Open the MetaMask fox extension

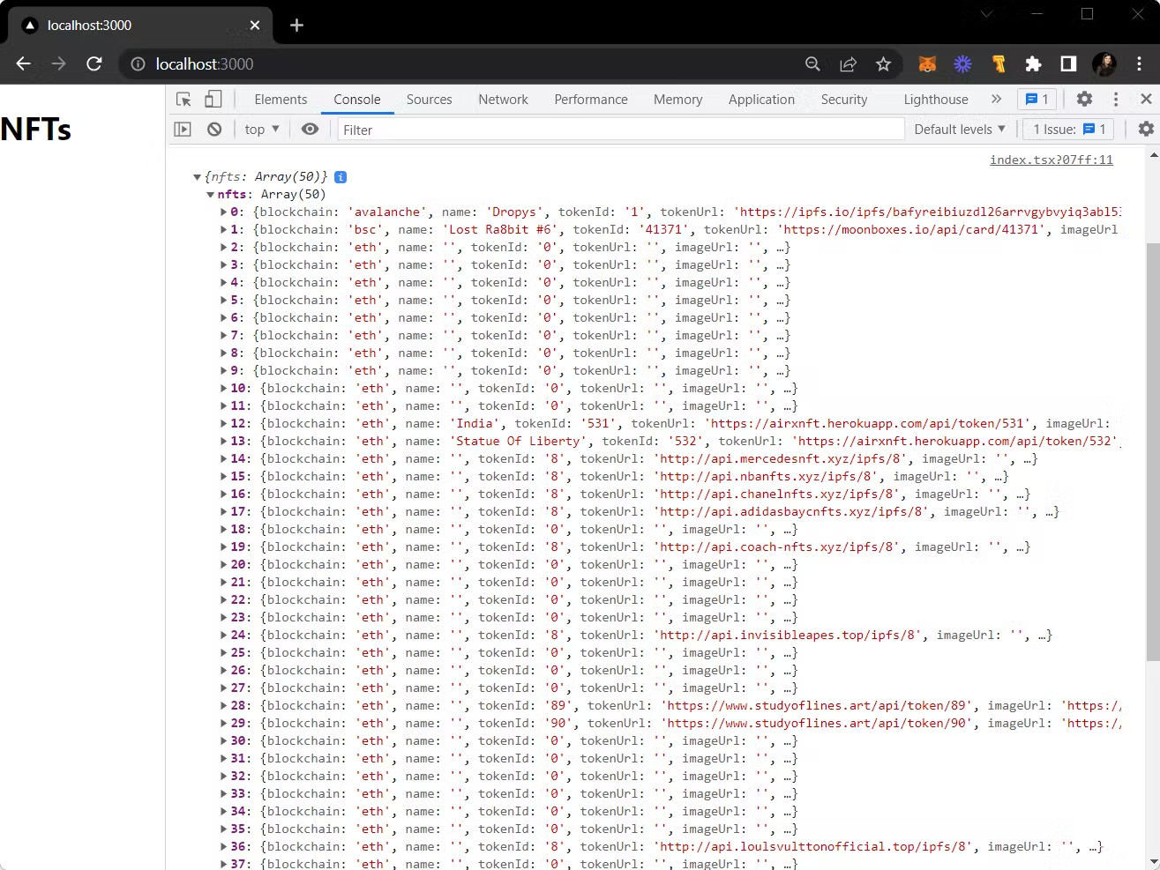(927, 63)
